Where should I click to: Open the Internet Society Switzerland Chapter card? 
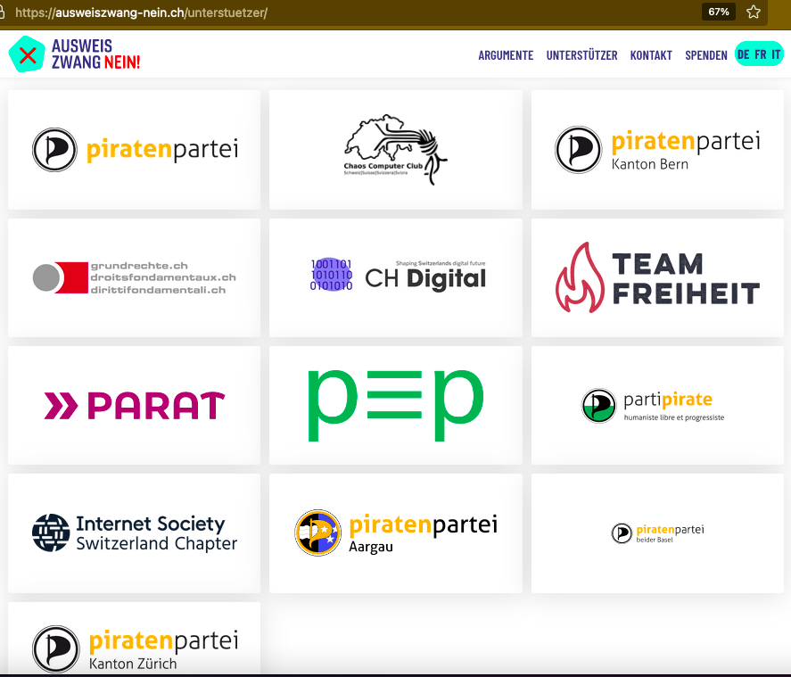click(x=134, y=533)
